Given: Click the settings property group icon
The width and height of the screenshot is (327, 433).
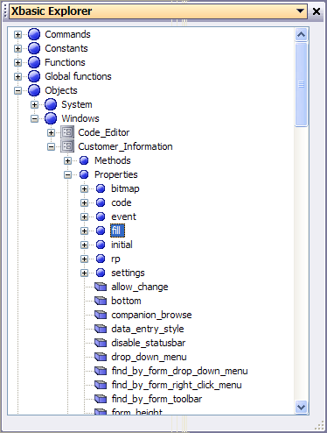Looking at the screenshot, I should [101, 273].
